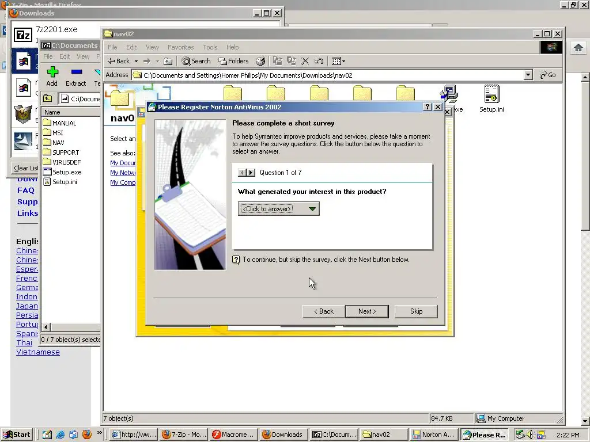The image size is (590, 442).
Task: Click the Skip button in the survey dialog
Action: point(416,311)
